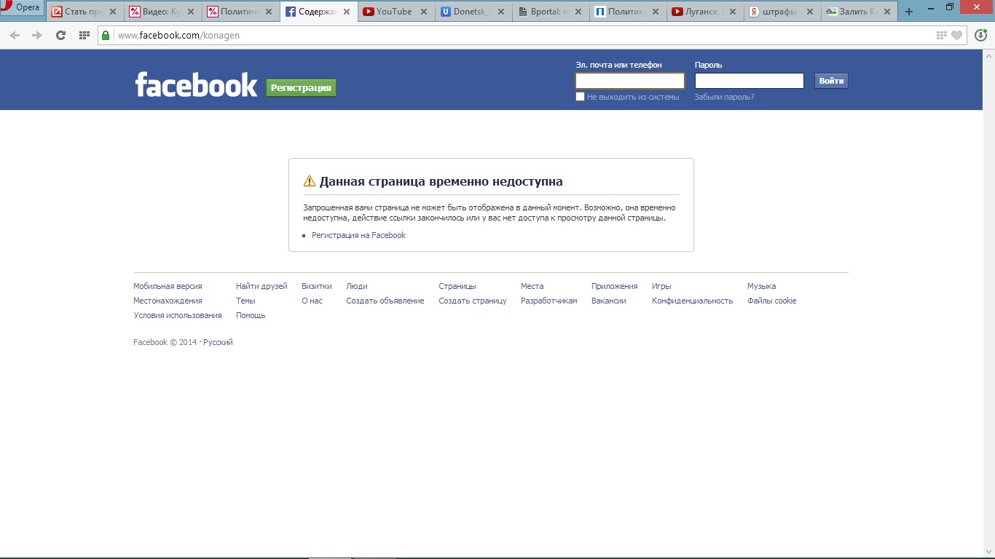
Task: Open 'Разработчикам' footer link
Action: click(549, 301)
